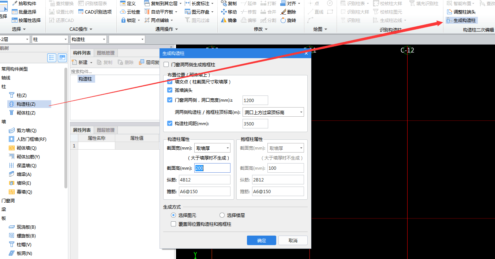
Task: Open CAD识别选项 recognition options
Action: point(95,12)
